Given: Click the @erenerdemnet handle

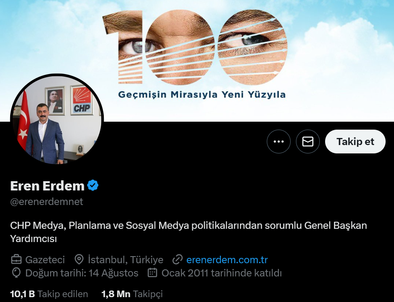Looking at the screenshot, I should [x=46, y=201].
